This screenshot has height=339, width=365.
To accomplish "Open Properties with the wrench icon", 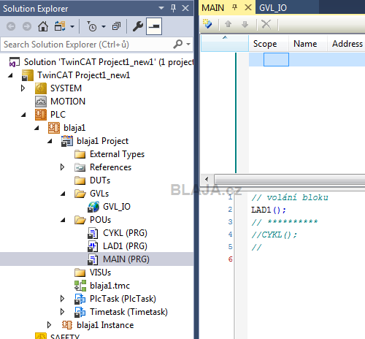I will tap(138, 26).
